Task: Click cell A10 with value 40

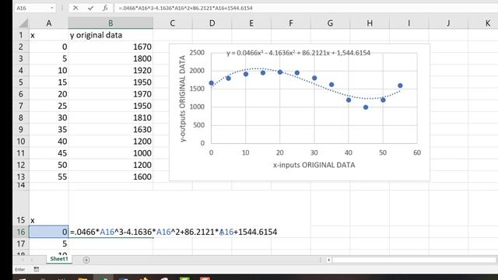Action: click(x=48, y=142)
